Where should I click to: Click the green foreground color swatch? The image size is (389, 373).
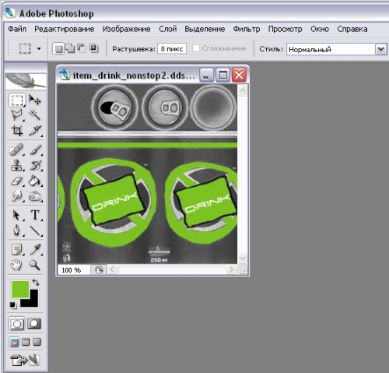point(20,289)
